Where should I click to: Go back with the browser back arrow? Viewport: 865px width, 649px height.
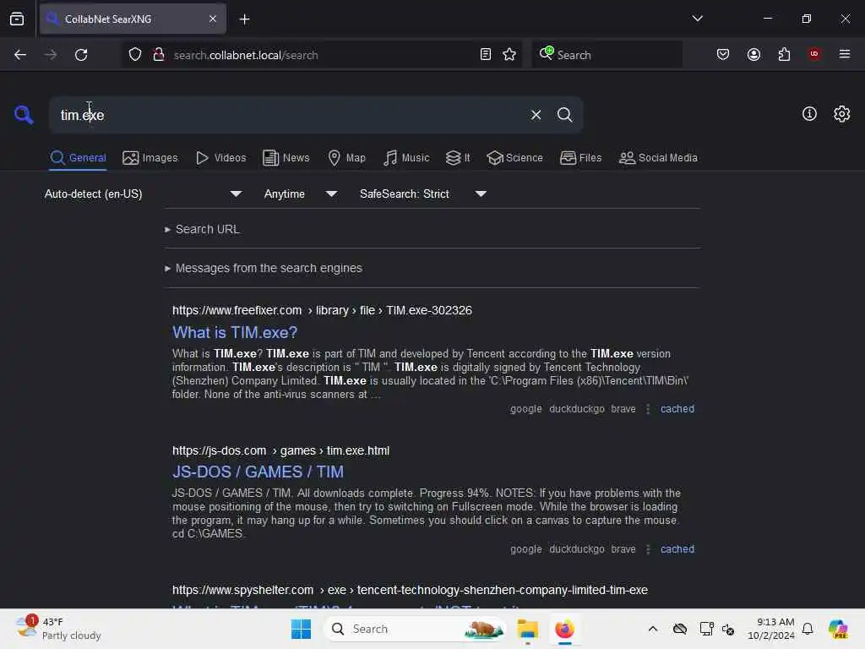point(20,55)
